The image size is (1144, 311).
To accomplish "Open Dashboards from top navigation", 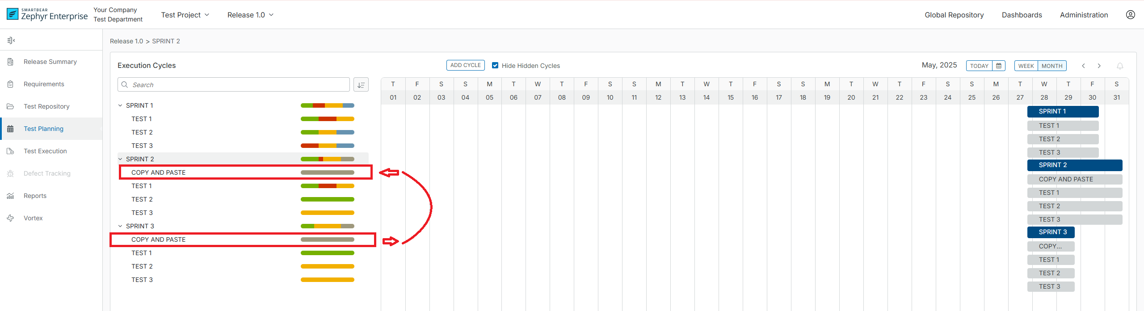I will 1022,15.
